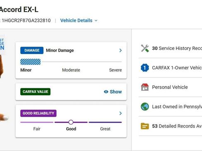Image resolution: width=202 pixels, height=151 pixels.
Task: Click the Good reliability label
Action: point(71,129)
